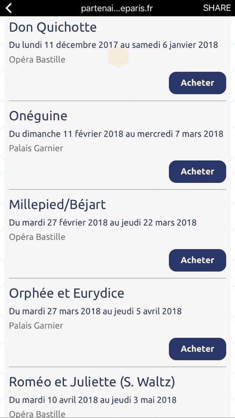This screenshot has width=235, height=418.
Task: Click Acheter for Onéguine
Action: coord(198,172)
